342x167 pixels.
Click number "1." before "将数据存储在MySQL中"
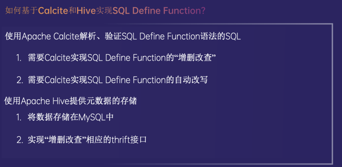[19, 118]
